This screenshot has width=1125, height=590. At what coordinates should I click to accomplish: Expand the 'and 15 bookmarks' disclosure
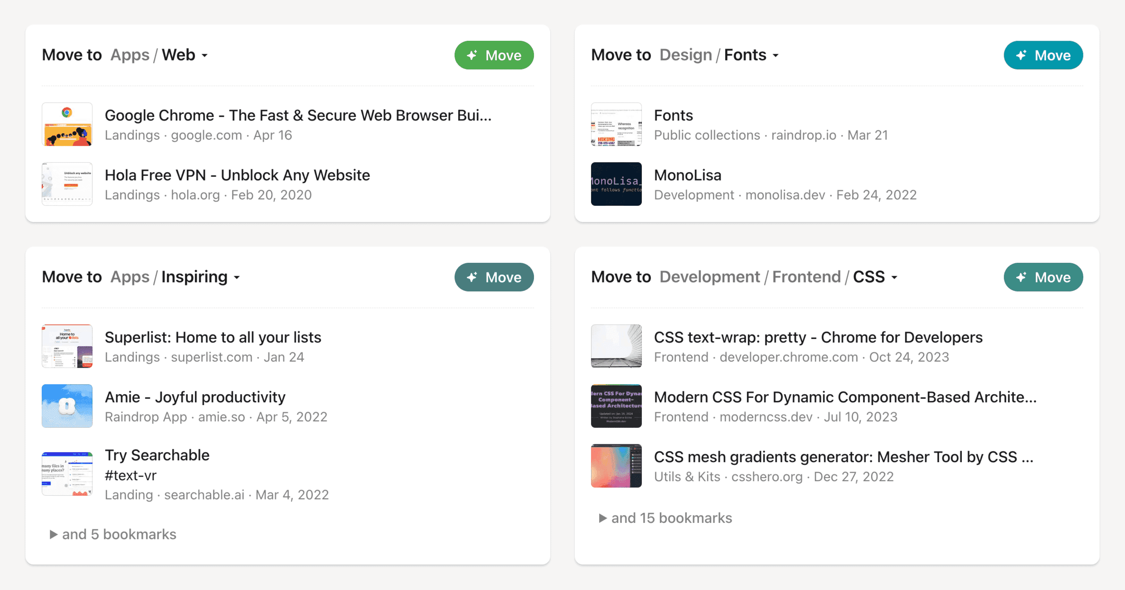coord(665,518)
